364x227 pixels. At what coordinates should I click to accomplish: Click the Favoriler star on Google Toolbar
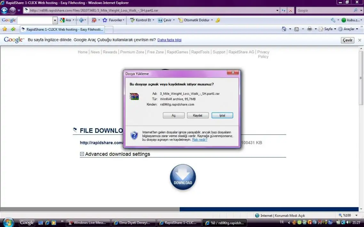click(105, 20)
